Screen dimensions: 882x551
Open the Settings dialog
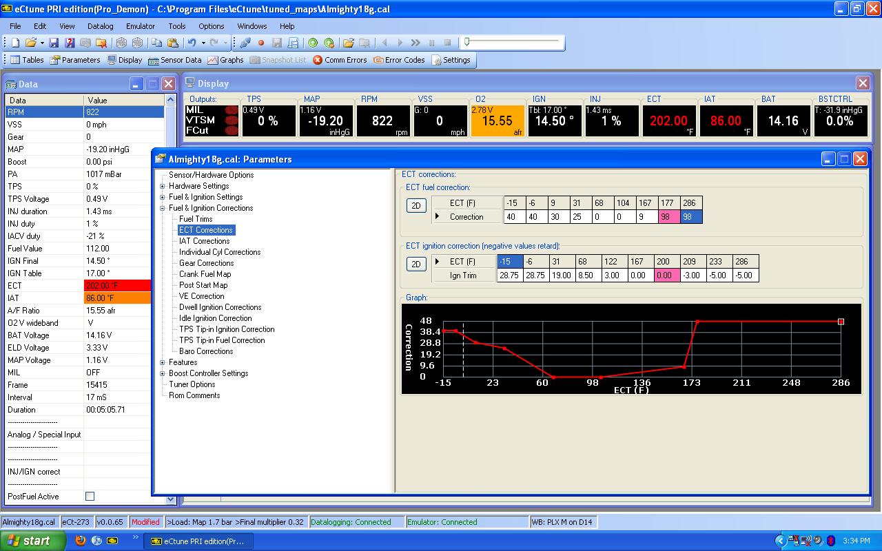pyautogui.click(x=451, y=60)
